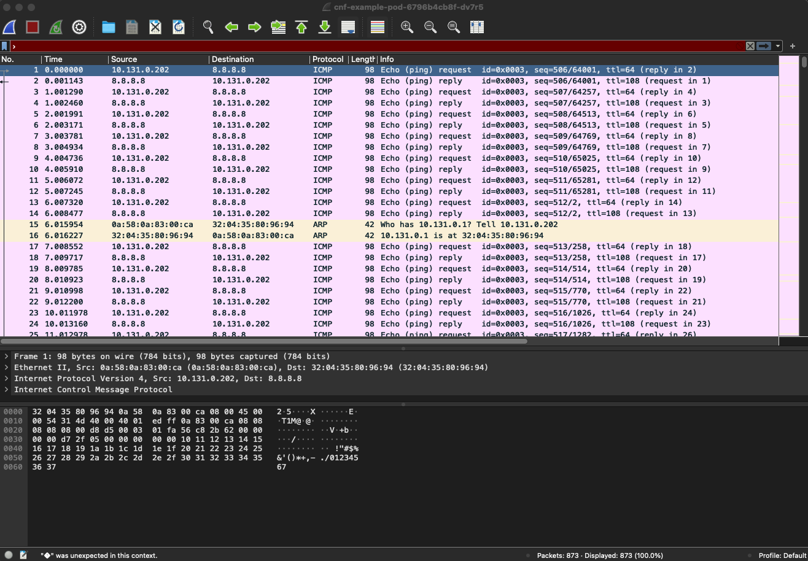
Task: Toggle auto-scroll during live capture
Action: coord(348,27)
